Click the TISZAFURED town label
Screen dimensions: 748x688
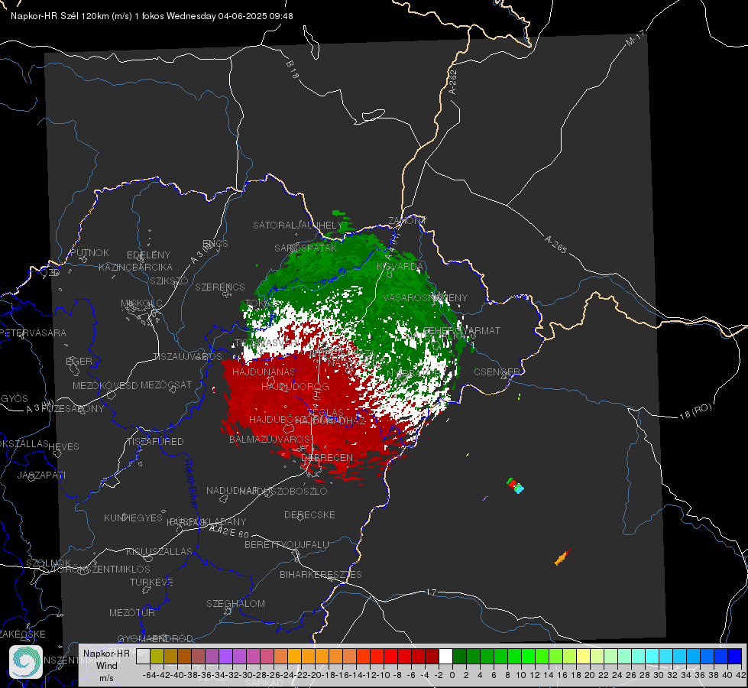[x=155, y=442]
